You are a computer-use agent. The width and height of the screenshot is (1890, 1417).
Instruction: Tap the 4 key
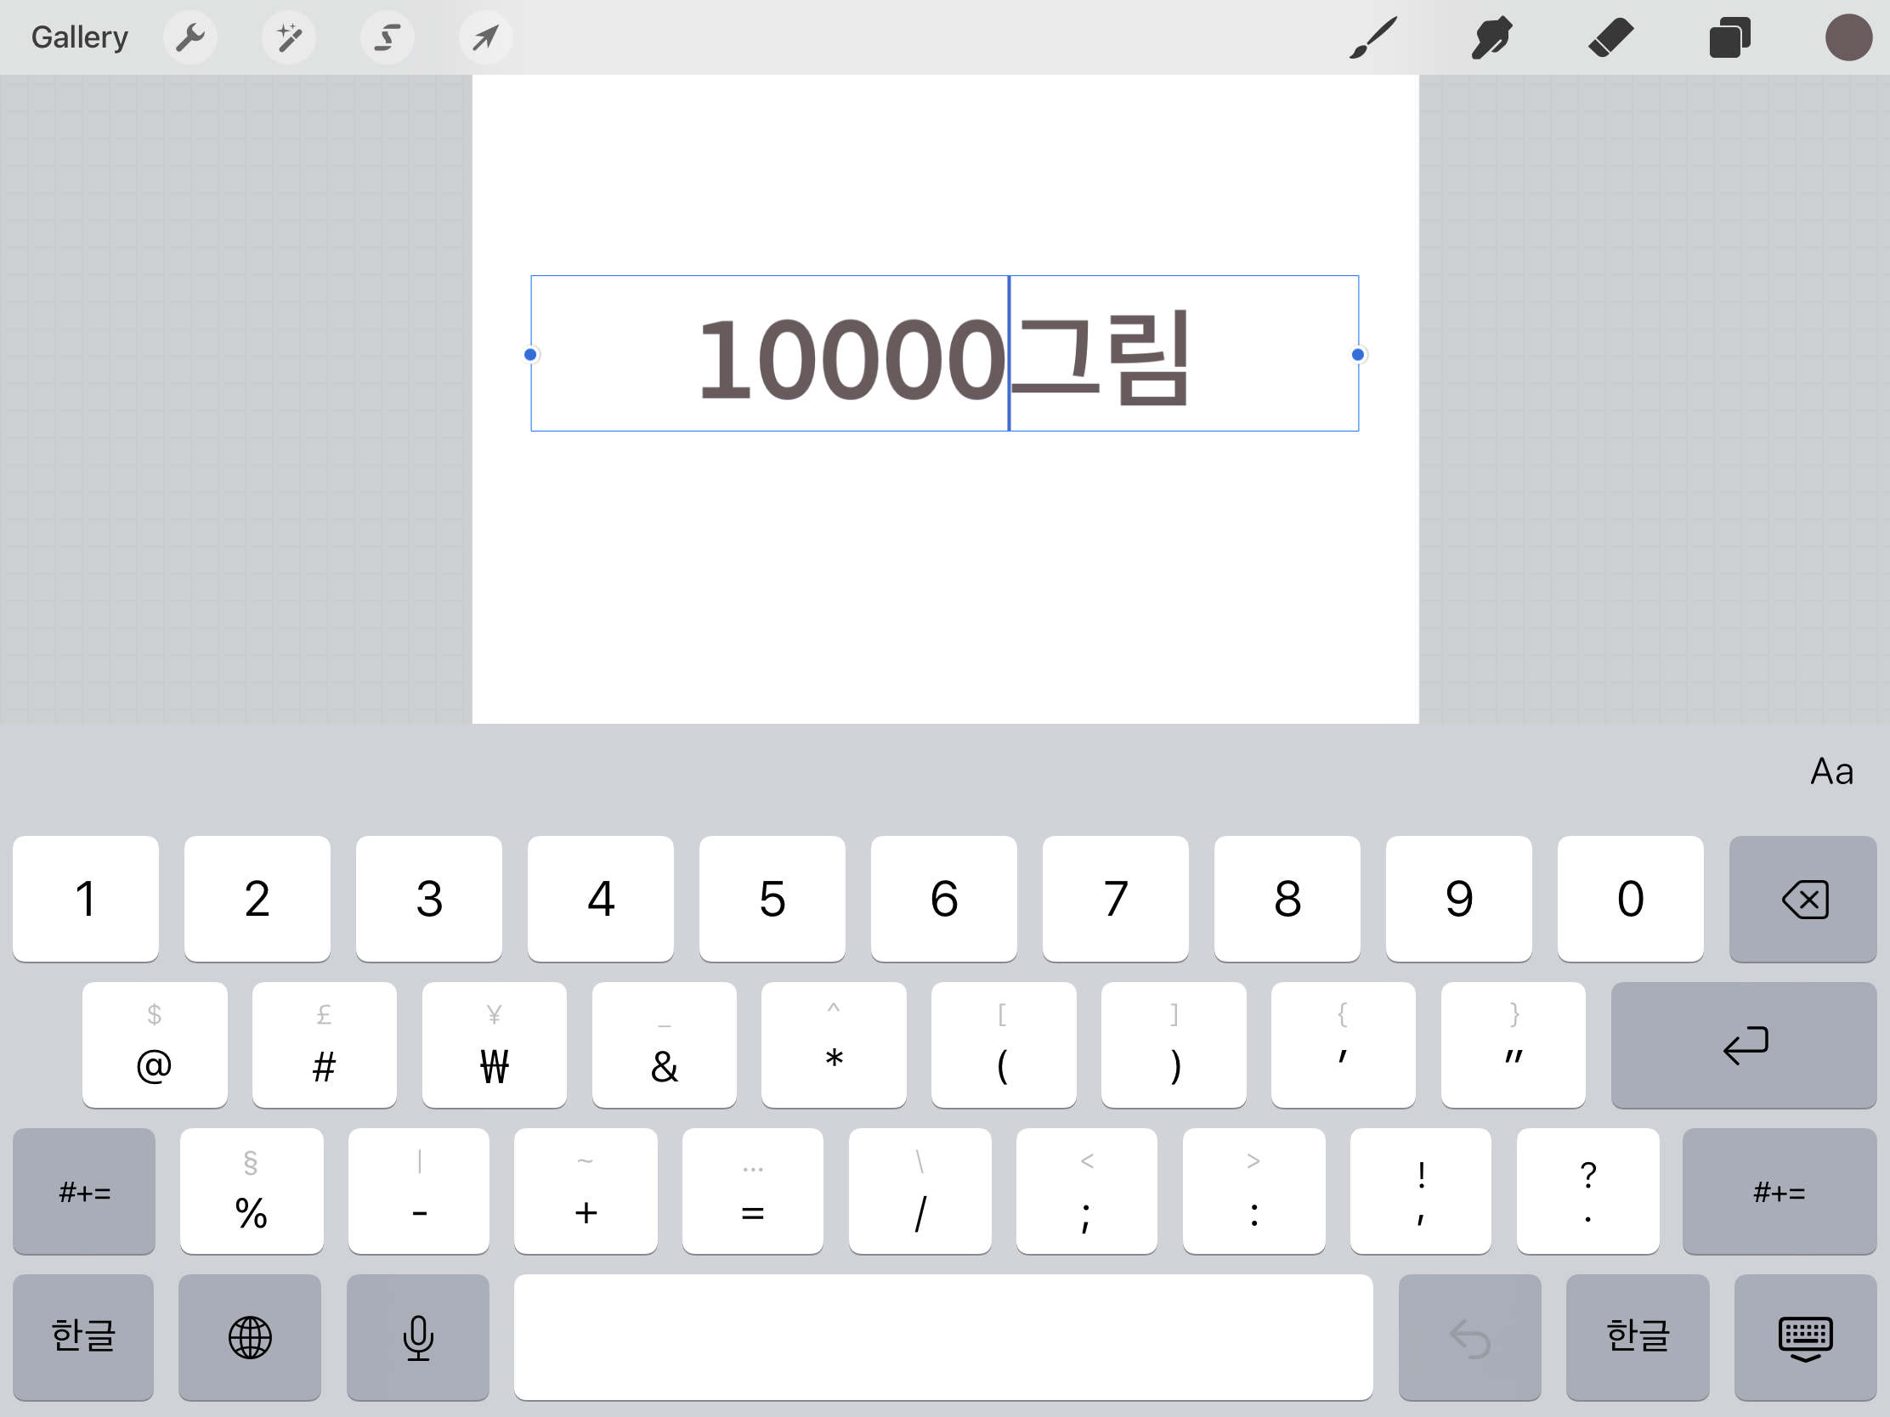[601, 899]
